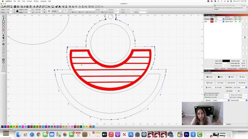
Task: Click the Delete trash icon in the toolbar
Action: click(31, 7)
